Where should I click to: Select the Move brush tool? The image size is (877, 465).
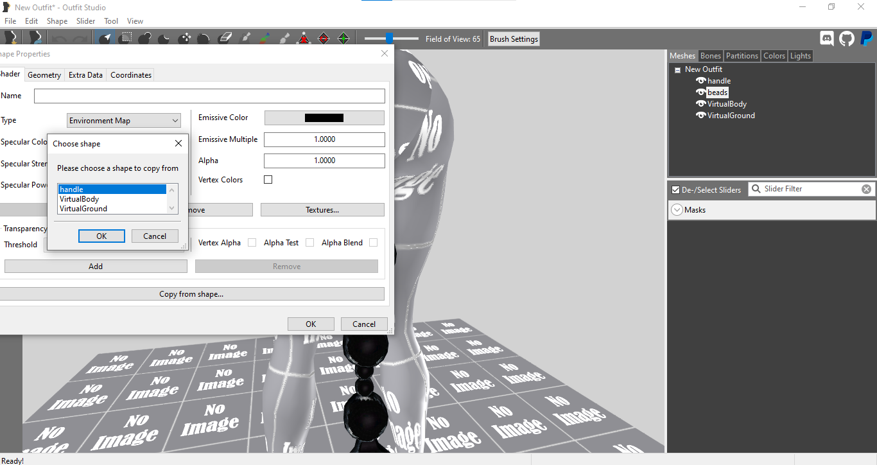[x=186, y=39]
